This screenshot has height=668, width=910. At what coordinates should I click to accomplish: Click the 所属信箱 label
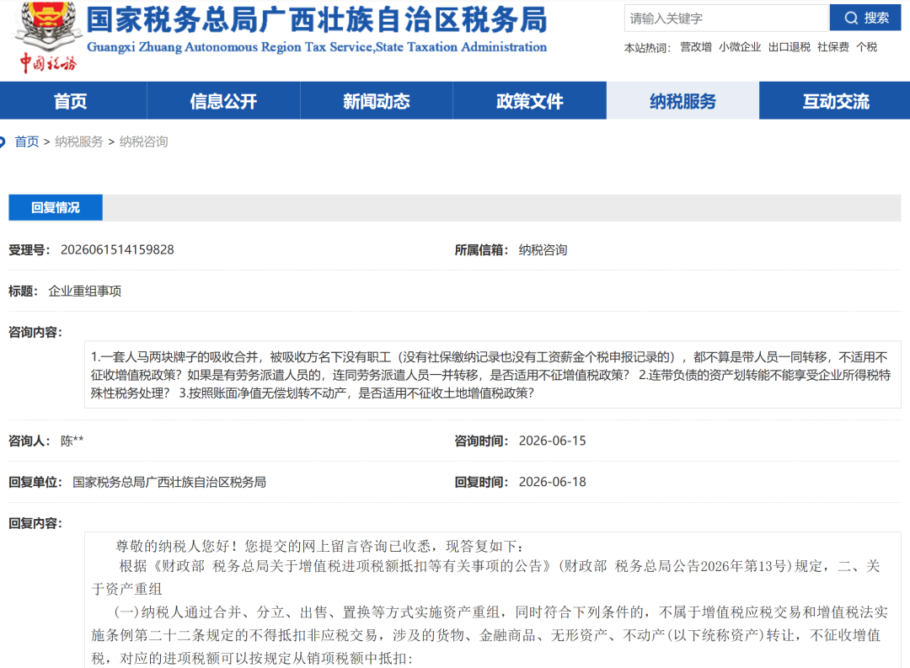481,249
